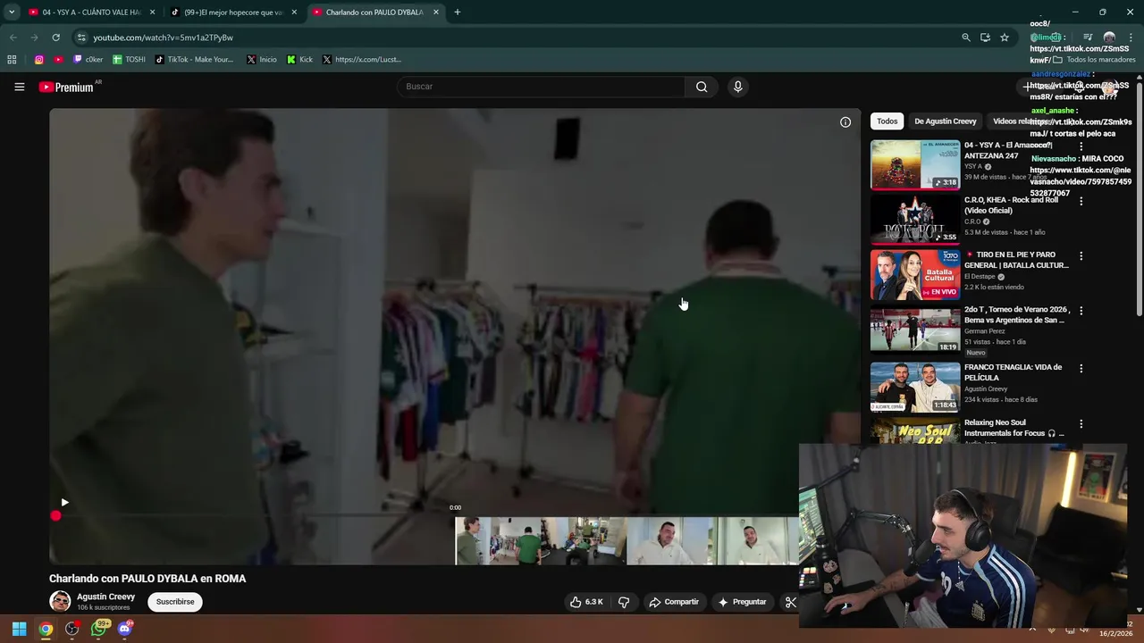Open the Batalla Cultural live stream thumbnail

[915, 275]
